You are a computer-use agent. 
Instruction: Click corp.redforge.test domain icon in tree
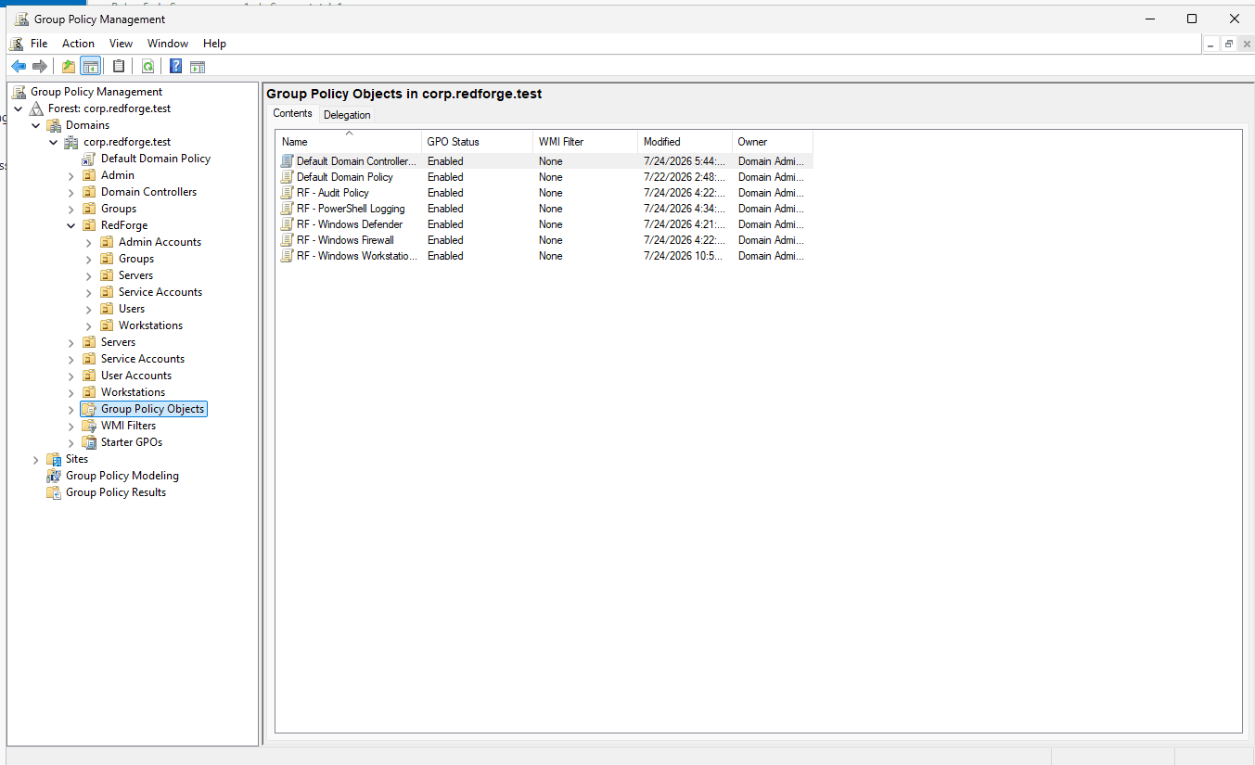coord(71,142)
